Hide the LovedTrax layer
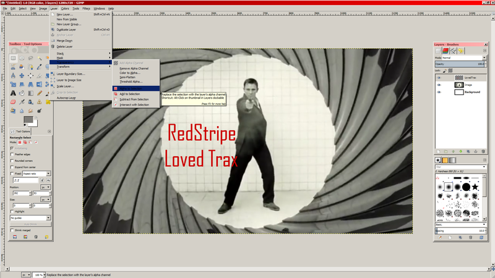The width and height of the screenshot is (495, 278). tap(439, 78)
